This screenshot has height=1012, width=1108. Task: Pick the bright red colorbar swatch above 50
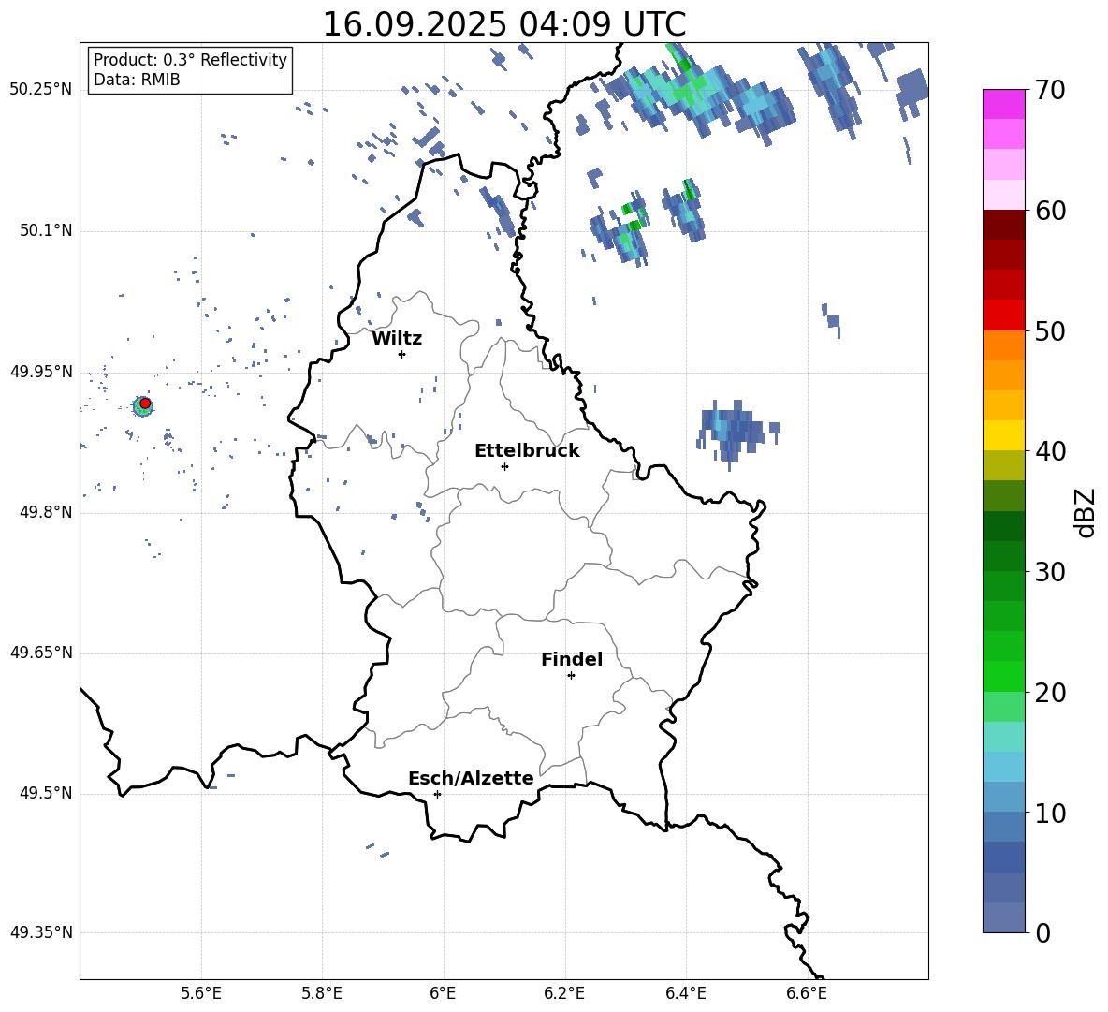point(1003,315)
